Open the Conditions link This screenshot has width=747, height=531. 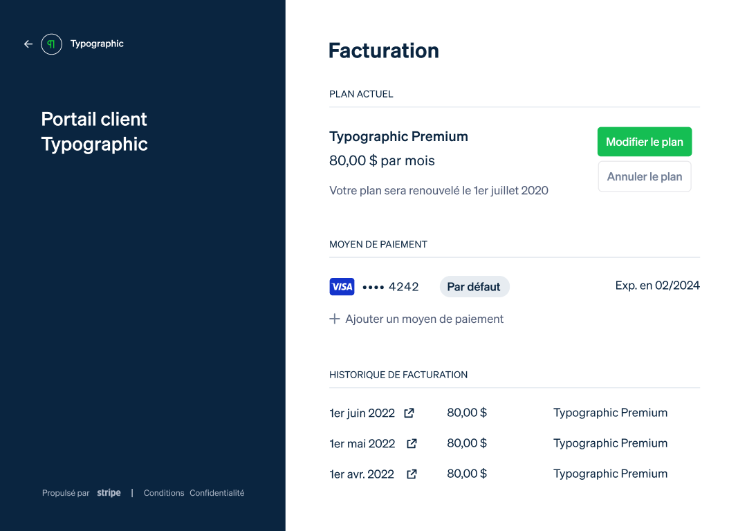click(x=164, y=493)
